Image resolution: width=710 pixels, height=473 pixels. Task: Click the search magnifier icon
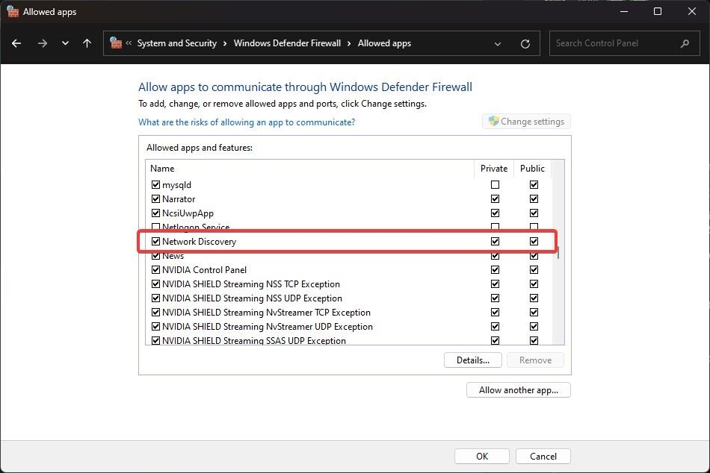(x=685, y=43)
